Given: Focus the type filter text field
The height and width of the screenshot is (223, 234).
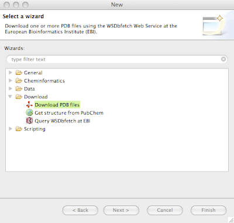Looking at the screenshot, I should pos(115,59).
